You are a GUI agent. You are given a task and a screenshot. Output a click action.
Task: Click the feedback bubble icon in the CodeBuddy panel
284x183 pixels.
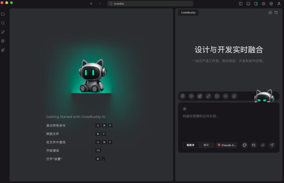pos(270,12)
